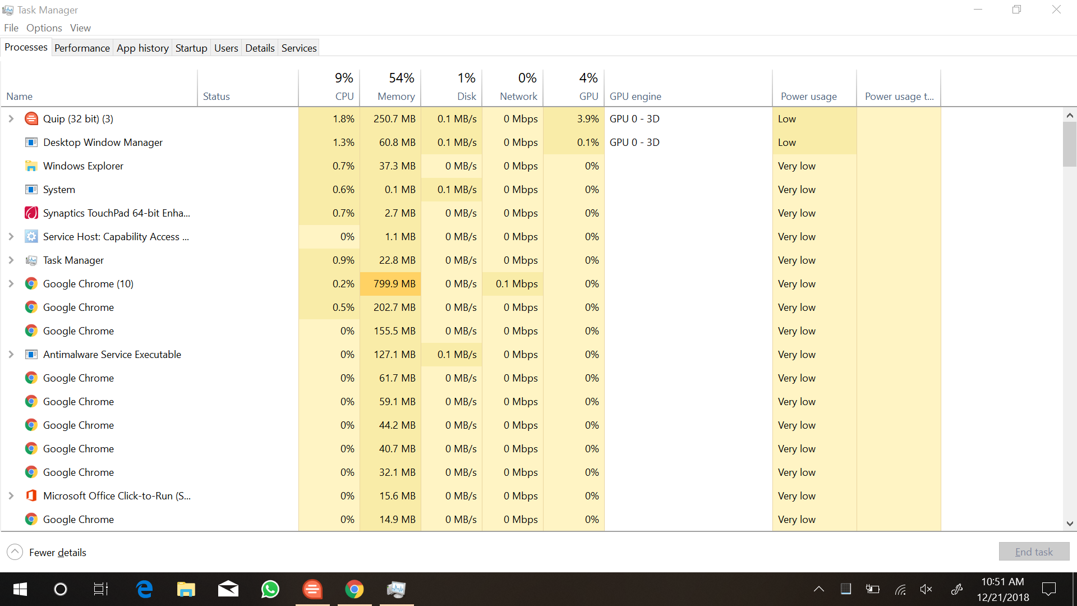This screenshot has width=1077, height=606.
Task: Click the End task button
Action: pyautogui.click(x=1033, y=552)
